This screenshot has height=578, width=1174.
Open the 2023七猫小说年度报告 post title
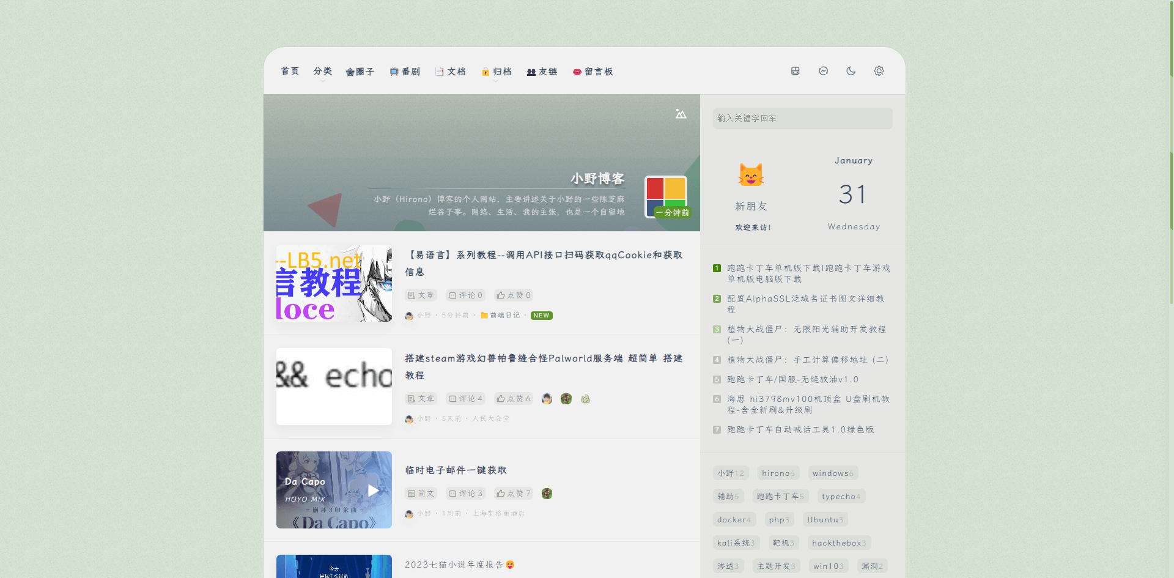(460, 565)
